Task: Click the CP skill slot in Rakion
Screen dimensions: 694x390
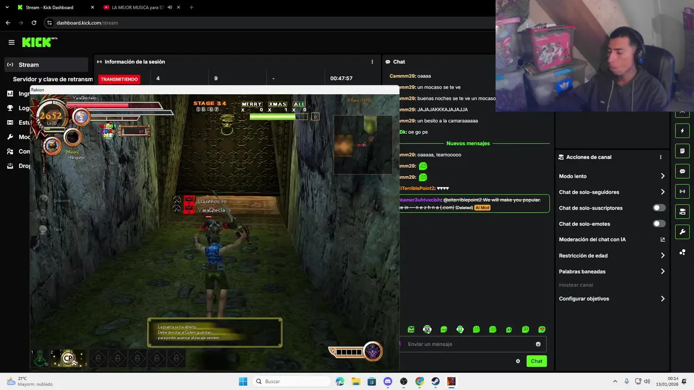Action: (x=68, y=358)
